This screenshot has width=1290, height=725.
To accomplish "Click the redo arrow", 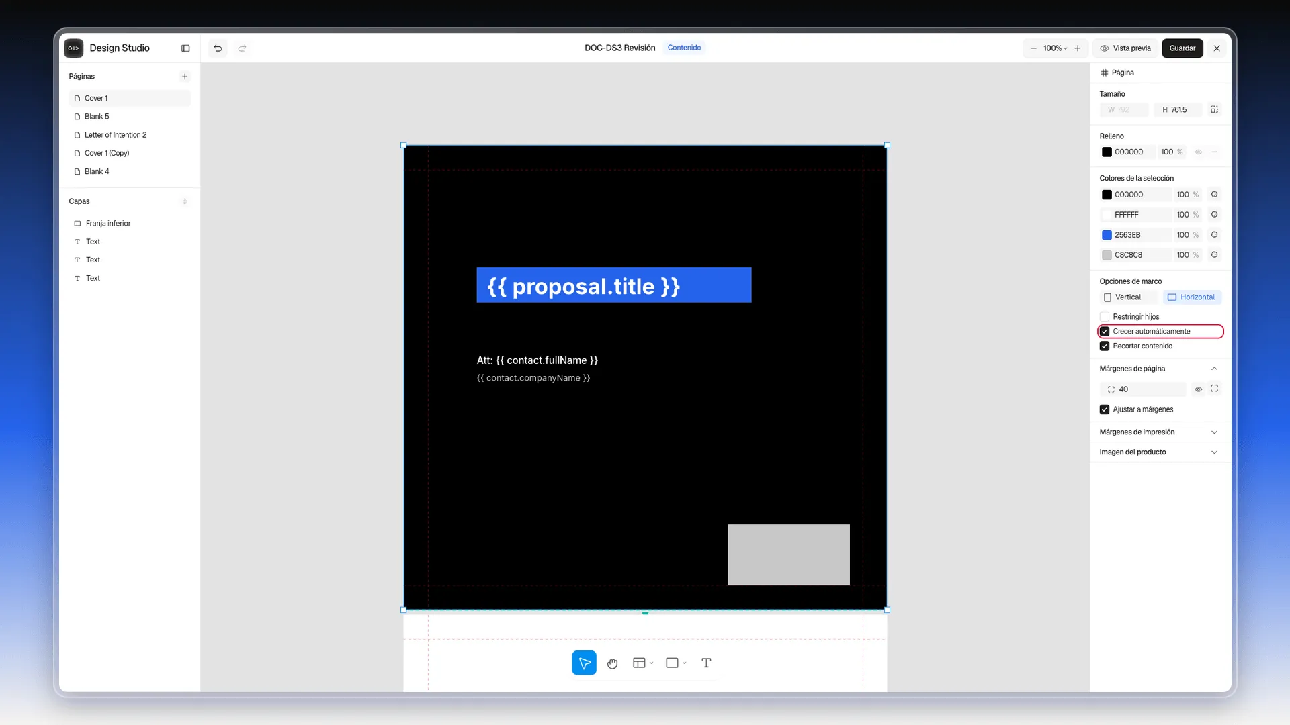I will (x=243, y=48).
